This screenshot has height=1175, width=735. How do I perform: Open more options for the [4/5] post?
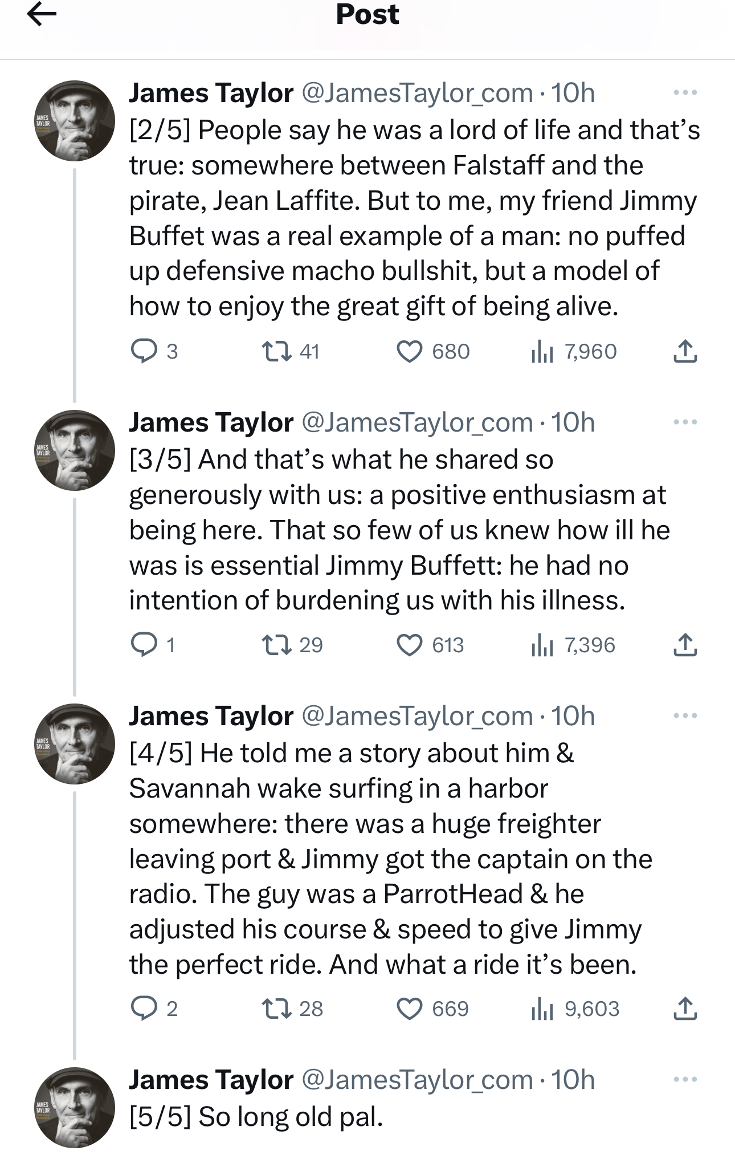click(x=685, y=716)
